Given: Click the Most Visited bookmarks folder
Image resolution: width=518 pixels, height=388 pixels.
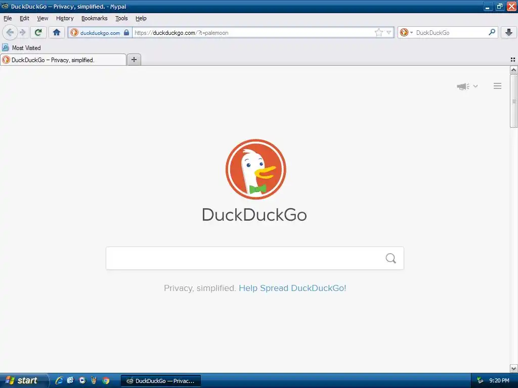Looking at the screenshot, I should click(x=21, y=48).
